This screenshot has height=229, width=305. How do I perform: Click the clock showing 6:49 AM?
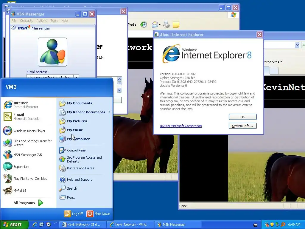click(x=294, y=225)
